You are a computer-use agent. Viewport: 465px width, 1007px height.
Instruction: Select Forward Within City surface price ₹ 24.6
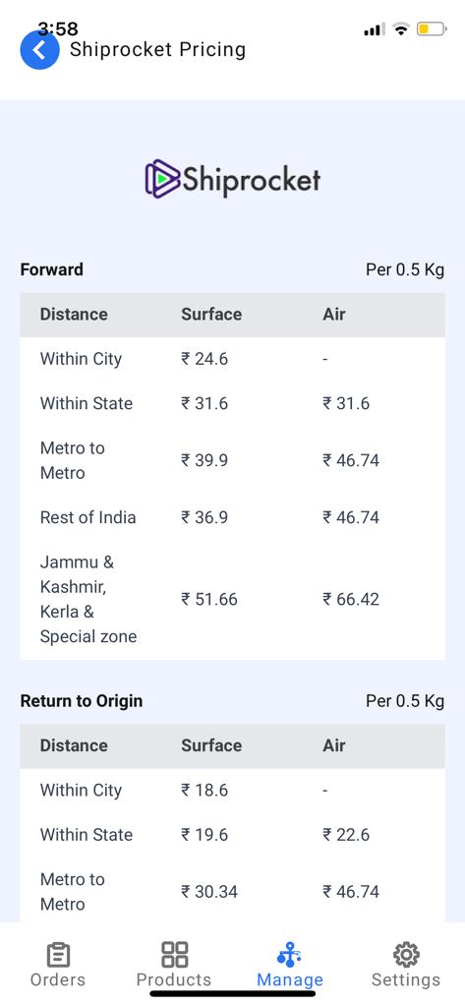[x=204, y=359]
